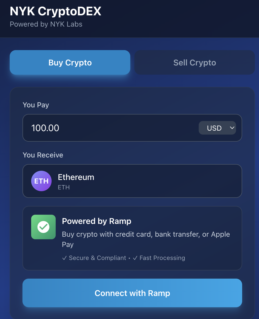Click the Powered by NYK Labs subtitle
Viewport: 259px width, 319px height.
pyautogui.click(x=46, y=24)
